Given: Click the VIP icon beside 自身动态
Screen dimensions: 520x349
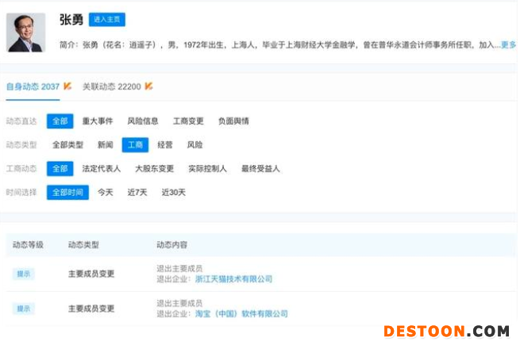Looking at the screenshot, I should pos(67,86).
